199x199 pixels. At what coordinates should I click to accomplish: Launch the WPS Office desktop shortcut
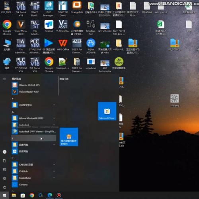63,45
